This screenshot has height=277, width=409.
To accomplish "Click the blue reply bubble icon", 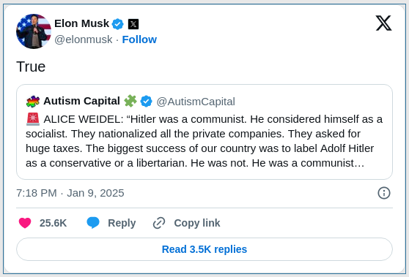I will pos(93,223).
